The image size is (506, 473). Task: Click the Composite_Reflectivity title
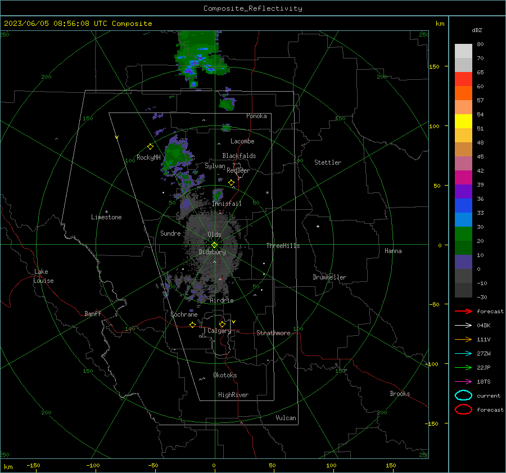pos(253,8)
